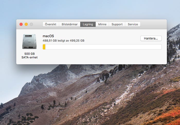Click the macOS volume name
Viewport: 180px width, 125px height.
pos(48,36)
